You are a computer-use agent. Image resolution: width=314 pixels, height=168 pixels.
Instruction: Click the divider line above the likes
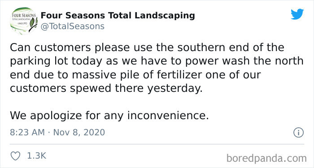(157, 144)
